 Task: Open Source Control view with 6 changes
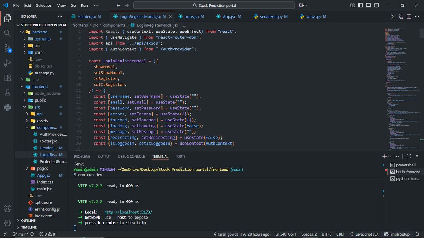[7, 48]
